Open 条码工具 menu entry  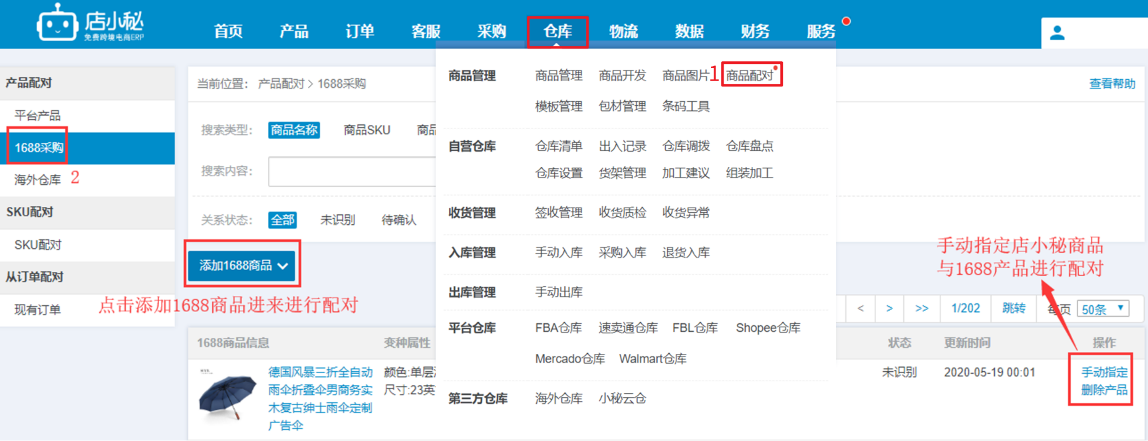pos(686,106)
